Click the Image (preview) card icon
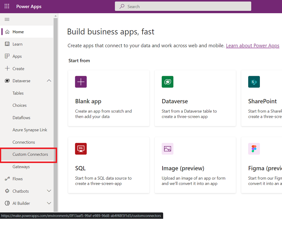This screenshot has height=240, width=282. pyautogui.click(x=168, y=149)
